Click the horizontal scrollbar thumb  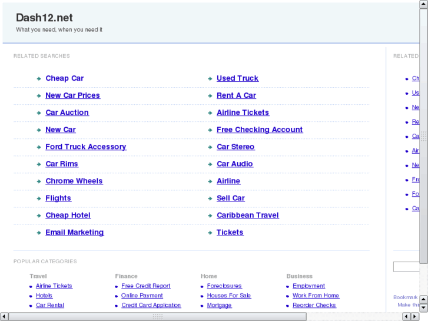click(x=157, y=316)
